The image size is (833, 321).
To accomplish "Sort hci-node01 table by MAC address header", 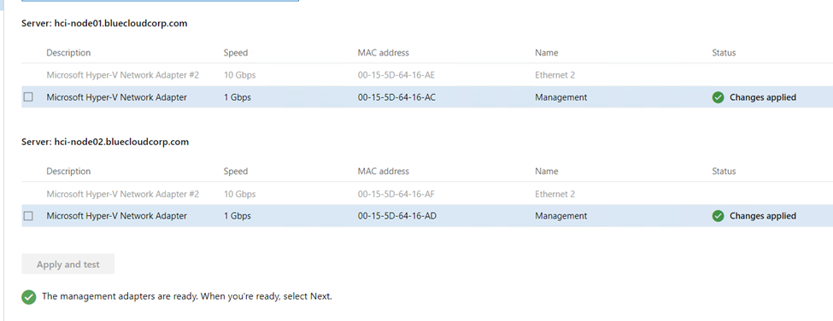I will pyautogui.click(x=384, y=53).
